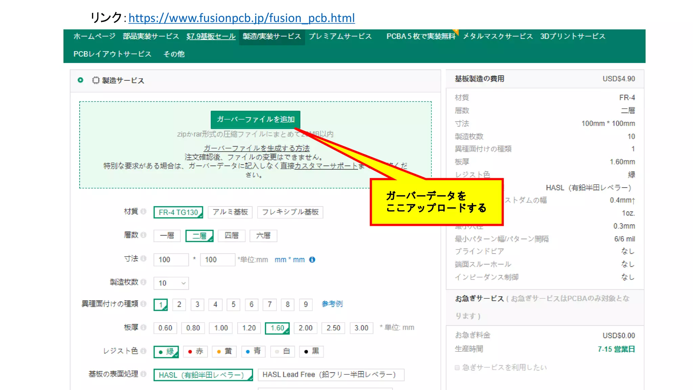Select panel type count 5

click(x=233, y=305)
